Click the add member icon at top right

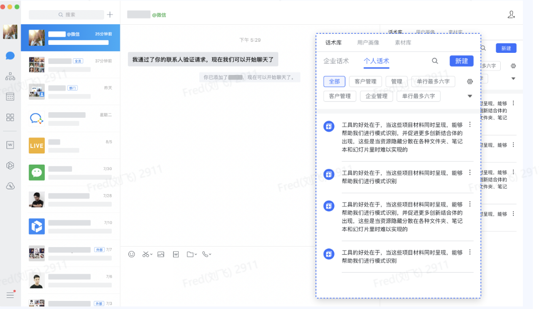click(x=511, y=15)
